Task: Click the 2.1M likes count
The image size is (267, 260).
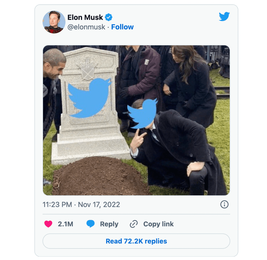Action: (66, 224)
